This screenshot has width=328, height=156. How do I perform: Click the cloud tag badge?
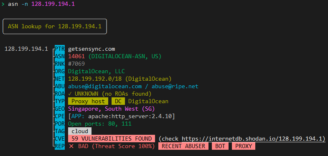tap(80, 131)
